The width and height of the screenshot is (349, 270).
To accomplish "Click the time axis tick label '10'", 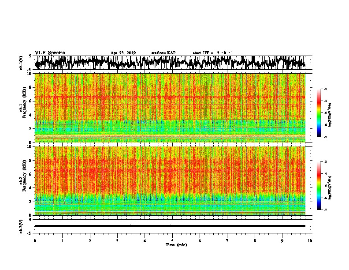I will click(x=310, y=241).
